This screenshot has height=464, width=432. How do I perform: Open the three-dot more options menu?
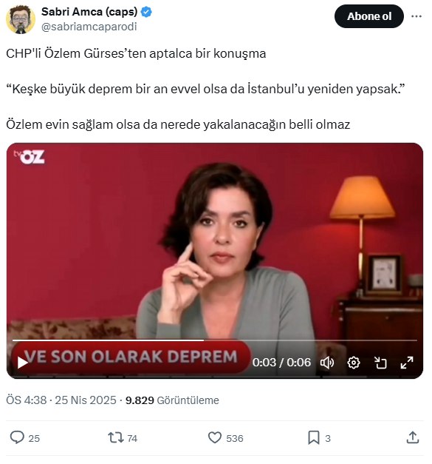click(416, 16)
